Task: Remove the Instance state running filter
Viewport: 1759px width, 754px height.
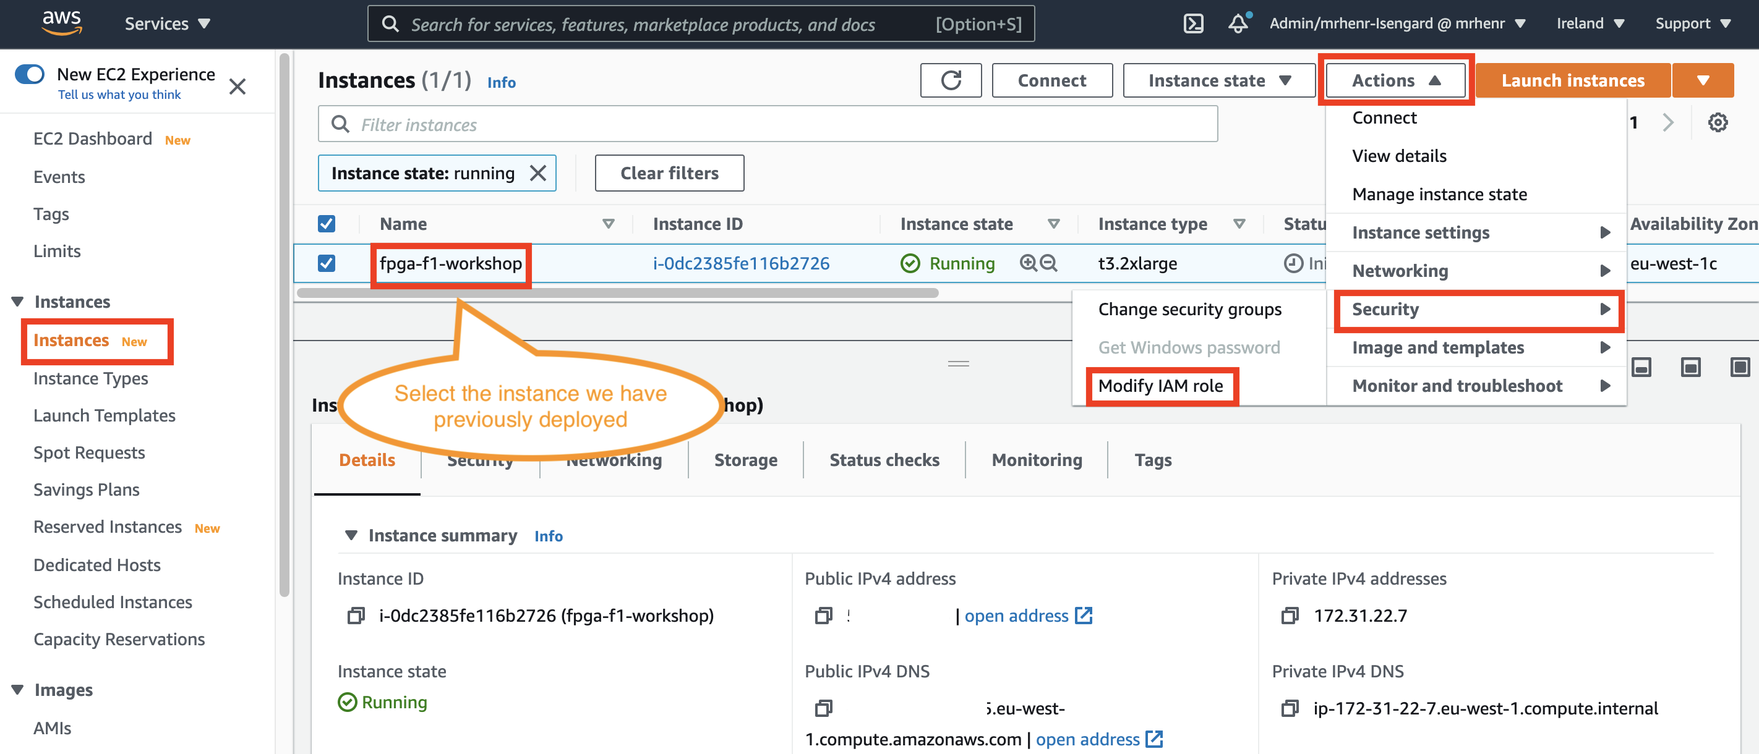Action: [538, 173]
